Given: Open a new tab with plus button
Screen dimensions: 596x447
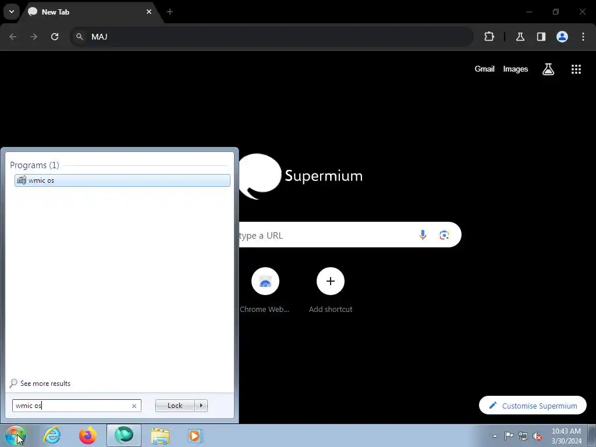Looking at the screenshot, I should 170,12.
